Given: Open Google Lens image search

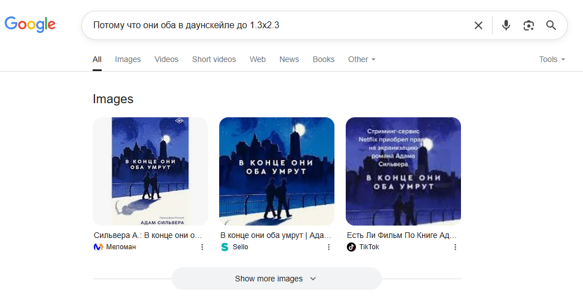Looking at the screenshot, I should [528, 25].
